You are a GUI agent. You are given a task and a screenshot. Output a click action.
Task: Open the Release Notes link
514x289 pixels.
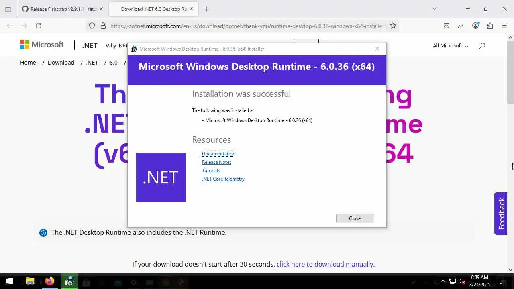tap(216, 162)
